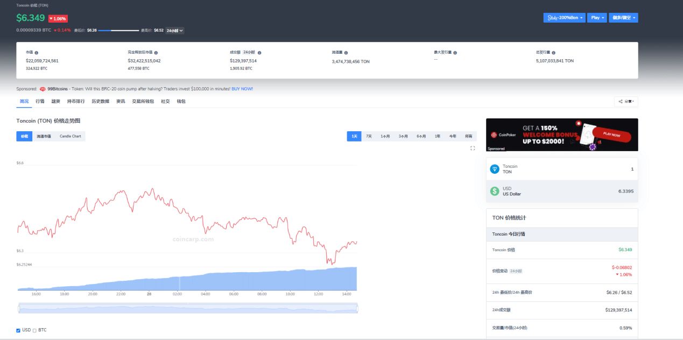Viewport: 683px width, 340px height.
Task: Click the info icon next to 流通量
Action: coord(346,53)
